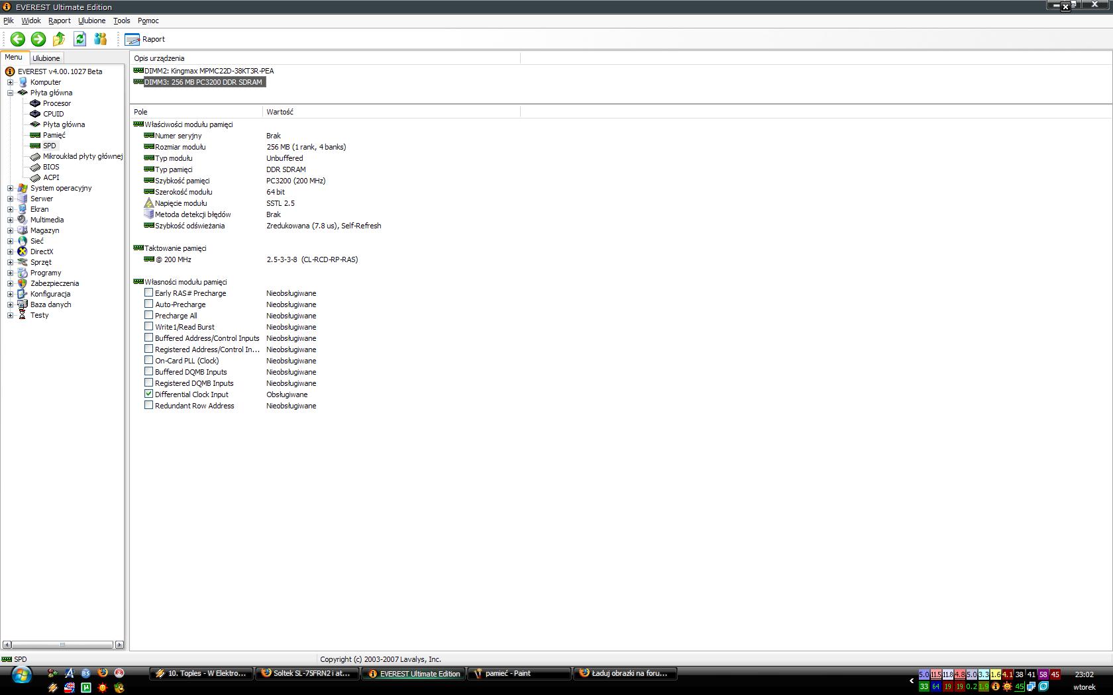Toggle the Precharge All checkbox

click(x=149, y=315)
